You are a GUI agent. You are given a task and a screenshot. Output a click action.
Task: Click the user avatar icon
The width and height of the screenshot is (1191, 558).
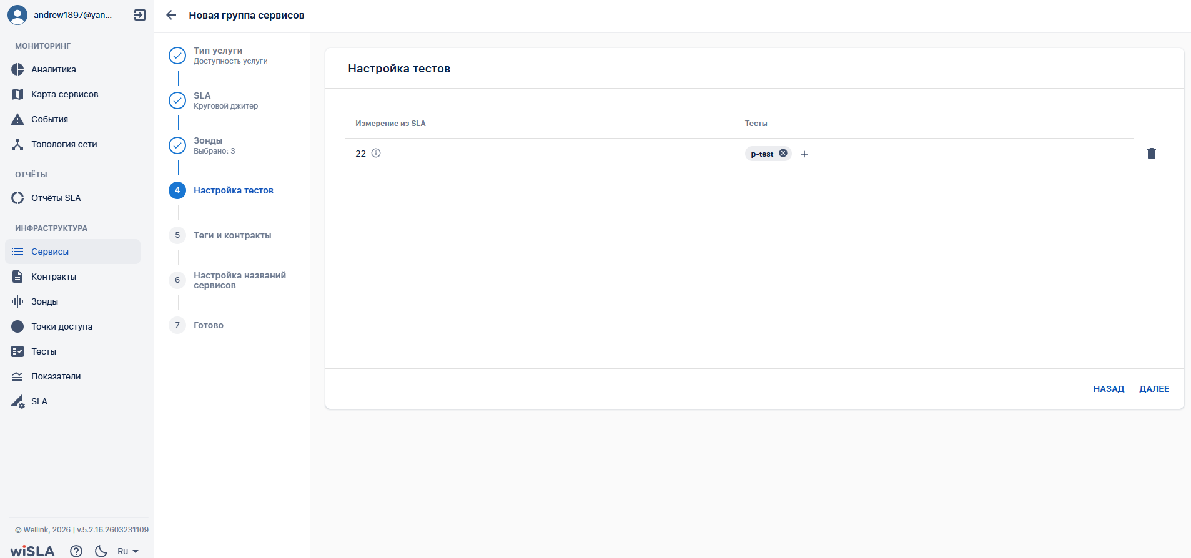(17, 15)
